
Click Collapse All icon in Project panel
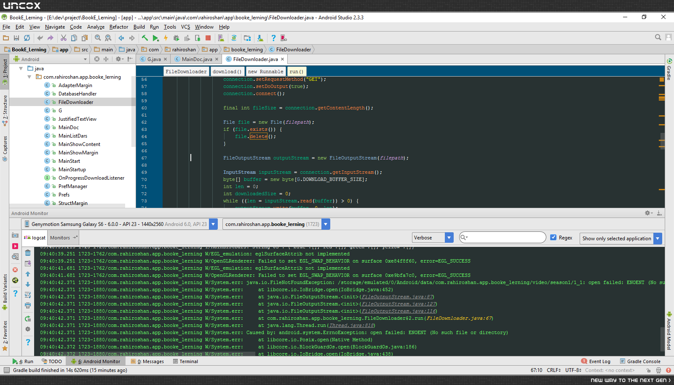(x=106, y=59)
